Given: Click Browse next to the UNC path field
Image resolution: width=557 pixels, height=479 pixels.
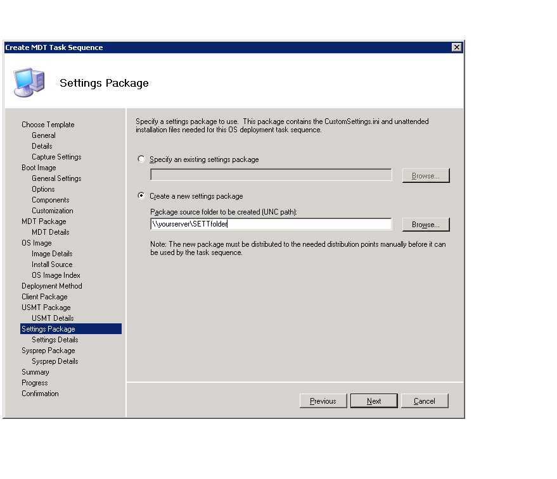Looking at the screenshot, I should coord(425,225).
